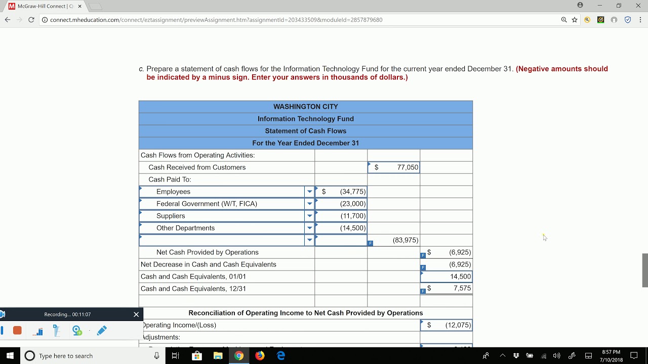
Task: Open Wi-Fi network tray icon
Action: coord(544,356)
